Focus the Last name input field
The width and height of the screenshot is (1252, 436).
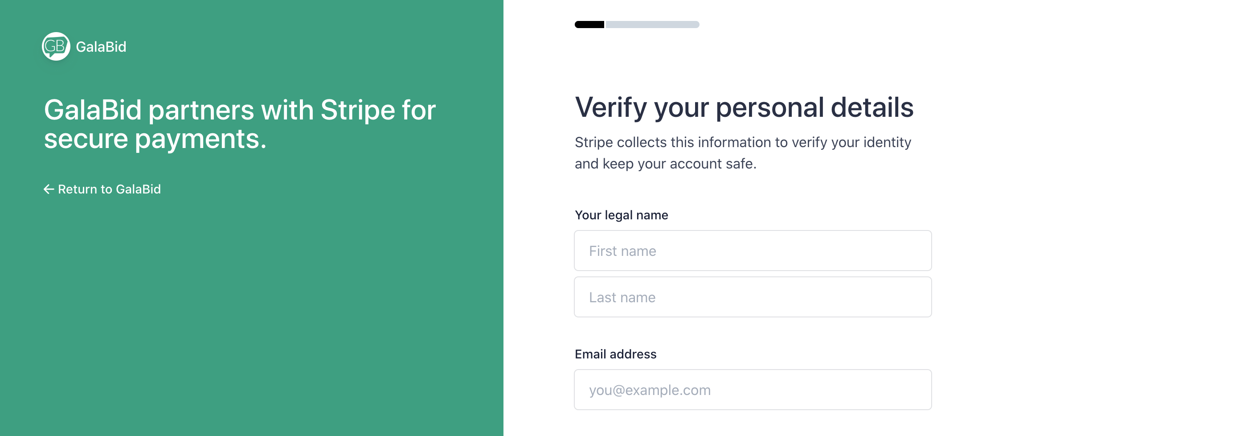tap(753, 297)
